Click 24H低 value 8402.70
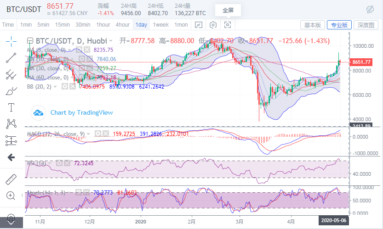383x229 pixels. pyautogui.click(x=158, y=13)
